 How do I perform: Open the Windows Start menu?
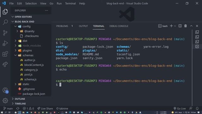tap(2, 112)
